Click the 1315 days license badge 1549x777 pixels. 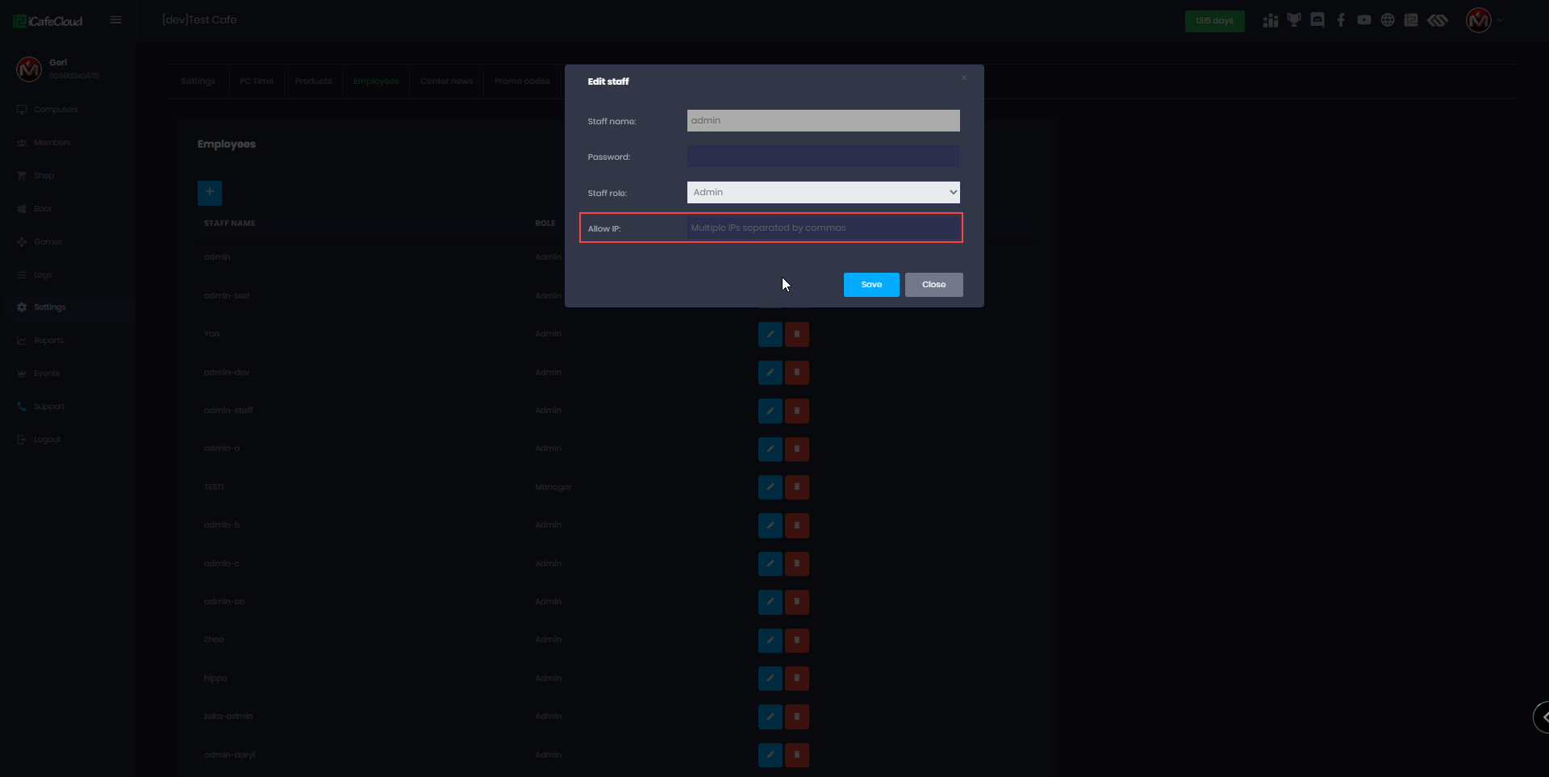pyautogui.click(x=1214, y=21)
